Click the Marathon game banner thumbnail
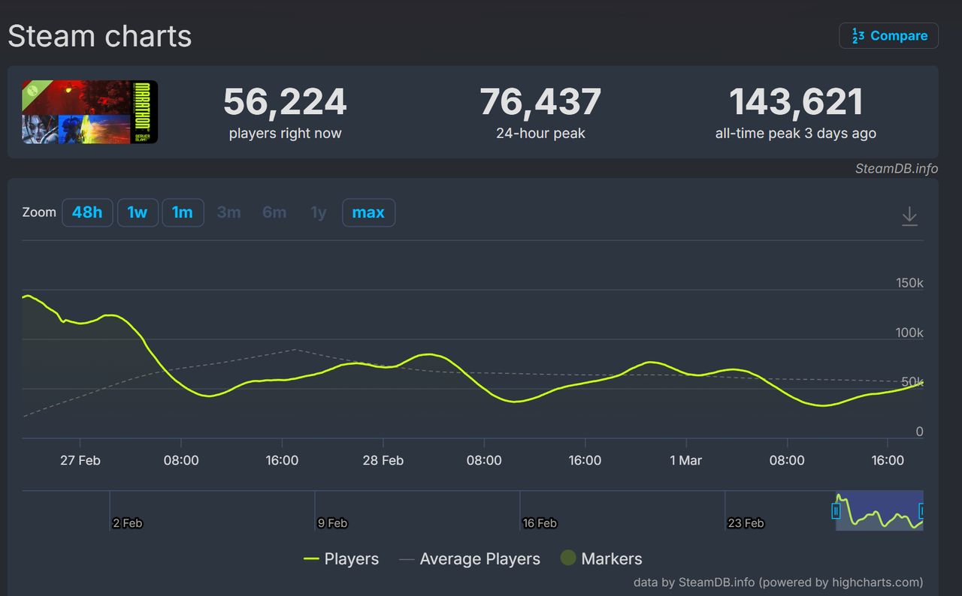 tap(90, 112)
